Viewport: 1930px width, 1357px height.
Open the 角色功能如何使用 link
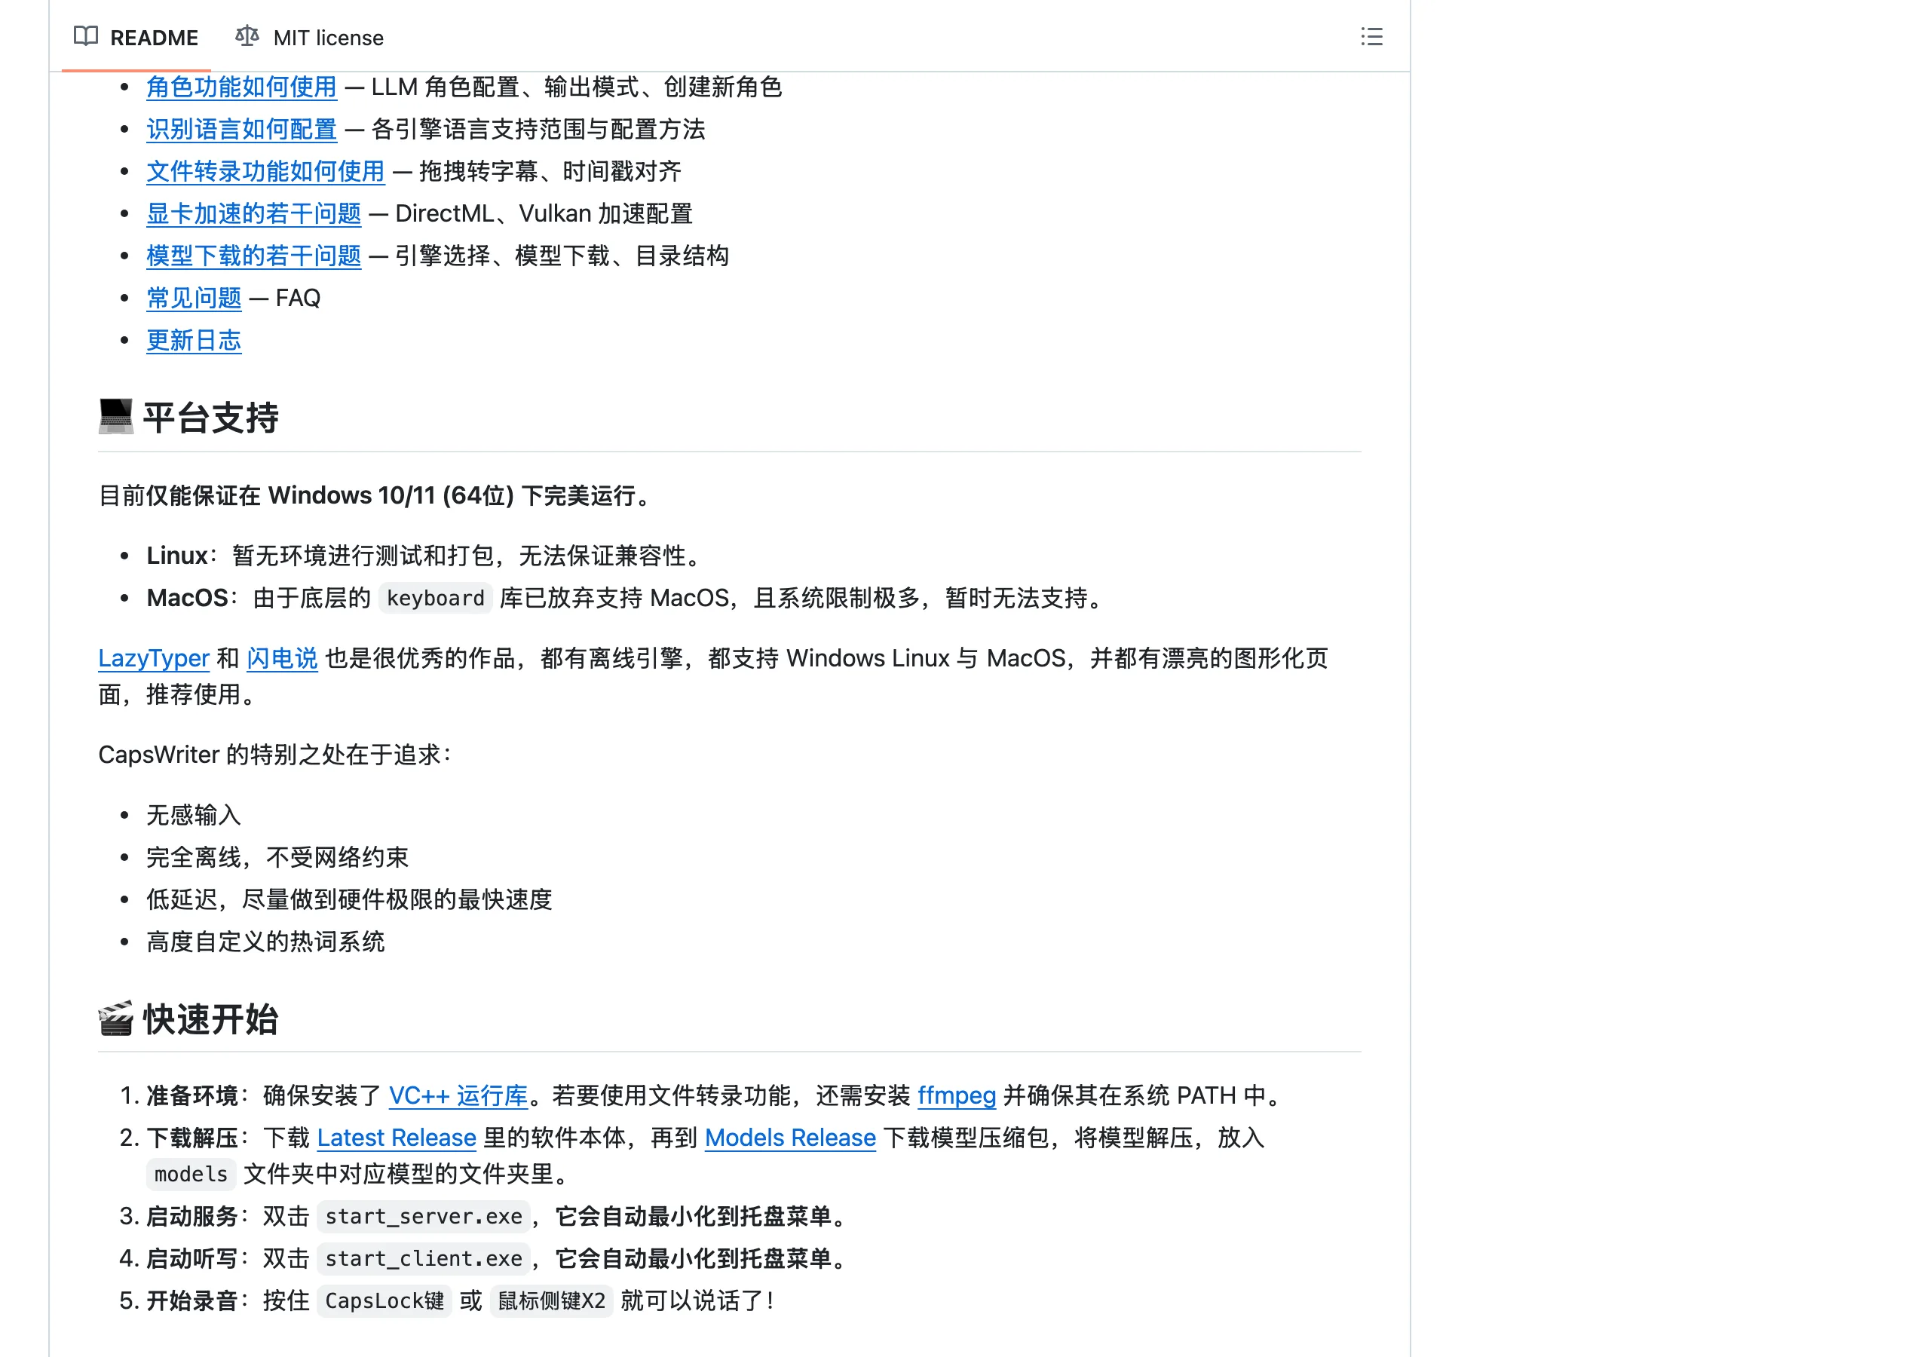pos(241,87)
